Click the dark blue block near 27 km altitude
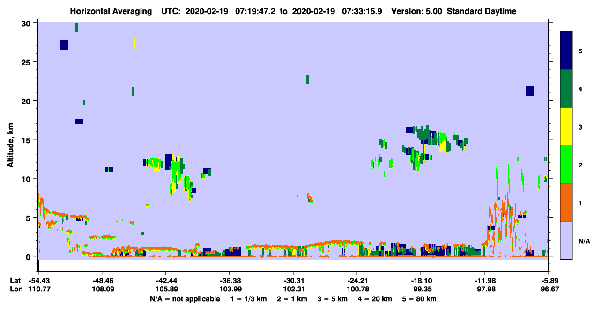Image resolution: width=609 pixels, height=312 pixels. point(65,45)
